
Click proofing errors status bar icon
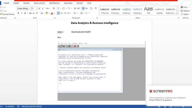tap(18, 106)
